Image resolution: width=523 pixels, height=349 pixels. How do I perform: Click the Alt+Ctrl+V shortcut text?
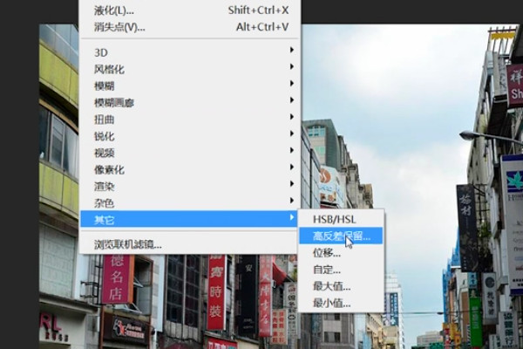[x=262, y=27]
